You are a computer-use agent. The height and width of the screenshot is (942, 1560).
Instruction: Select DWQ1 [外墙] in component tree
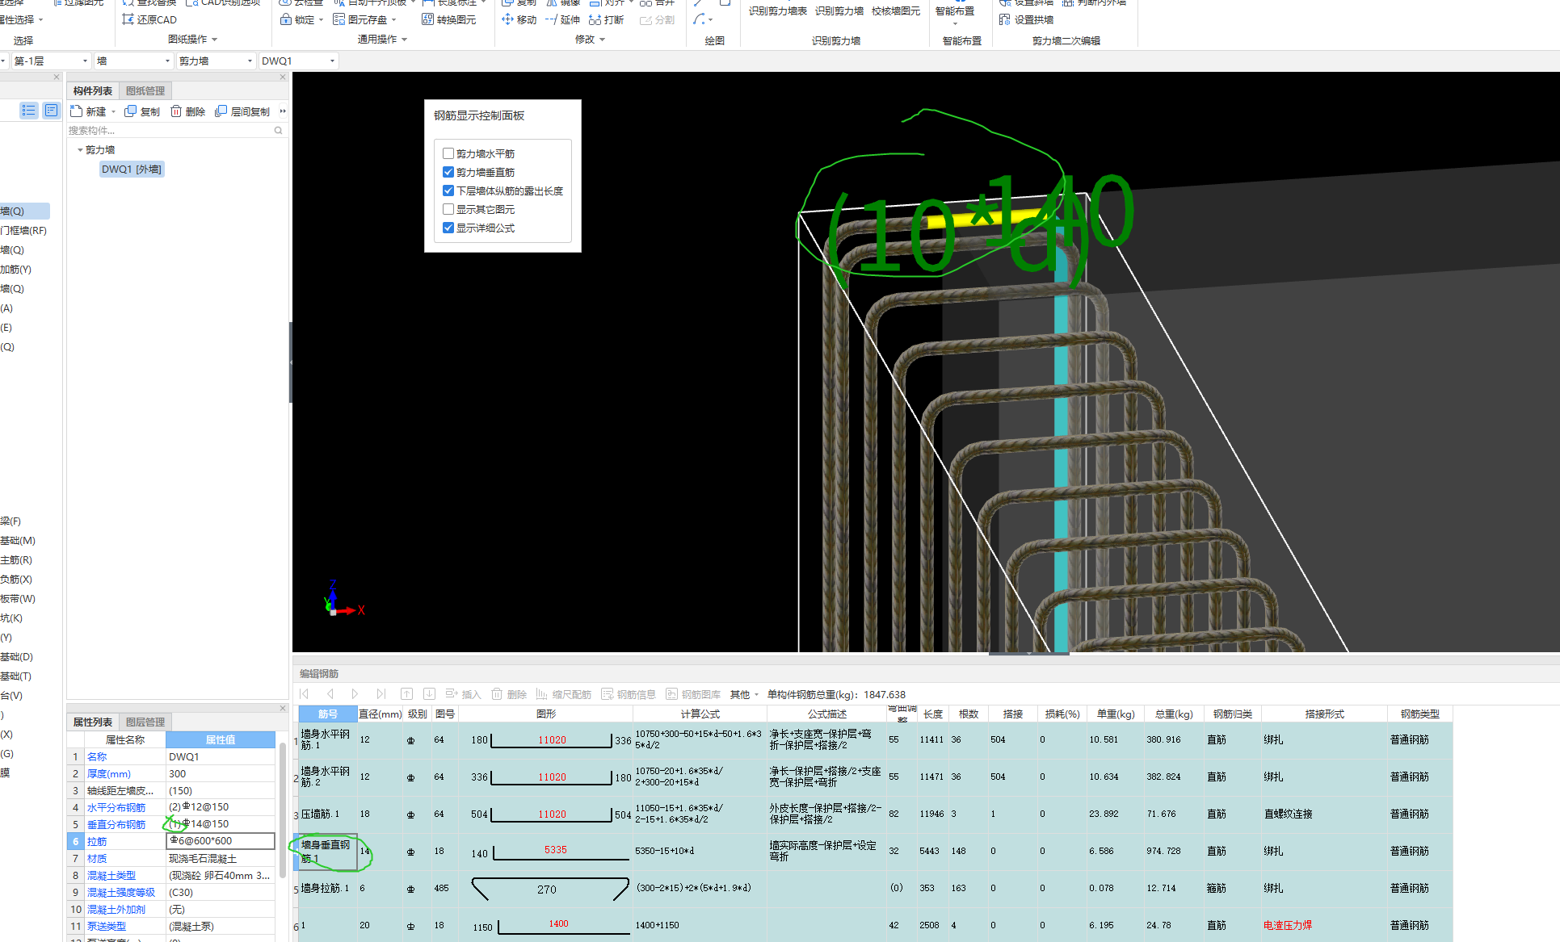click(x=132, y=170)
